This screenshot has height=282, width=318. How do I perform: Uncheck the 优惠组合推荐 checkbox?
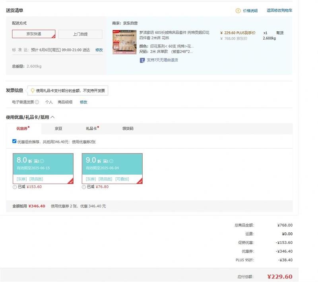[14, 141]
